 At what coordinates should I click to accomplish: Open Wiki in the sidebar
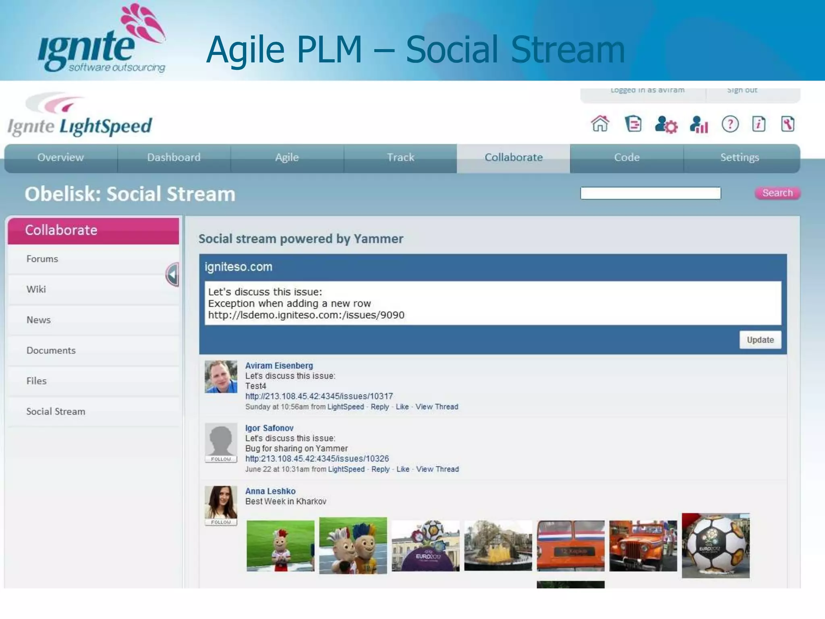tap(93, 289)
